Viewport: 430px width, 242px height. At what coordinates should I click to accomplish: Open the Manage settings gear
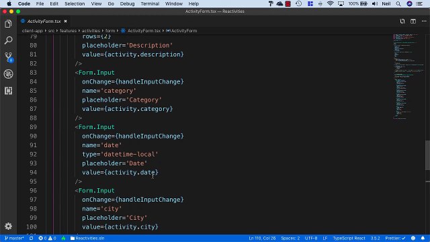click(x=8, y=226)
